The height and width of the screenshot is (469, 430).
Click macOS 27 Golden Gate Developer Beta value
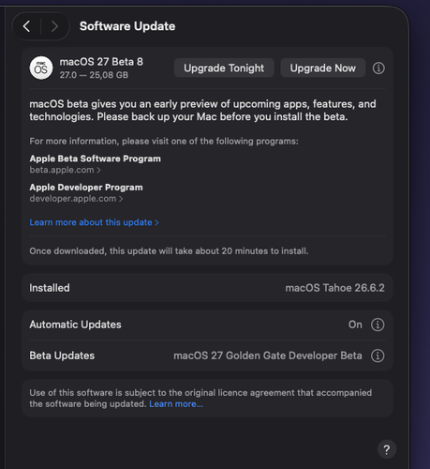[268, 356]
